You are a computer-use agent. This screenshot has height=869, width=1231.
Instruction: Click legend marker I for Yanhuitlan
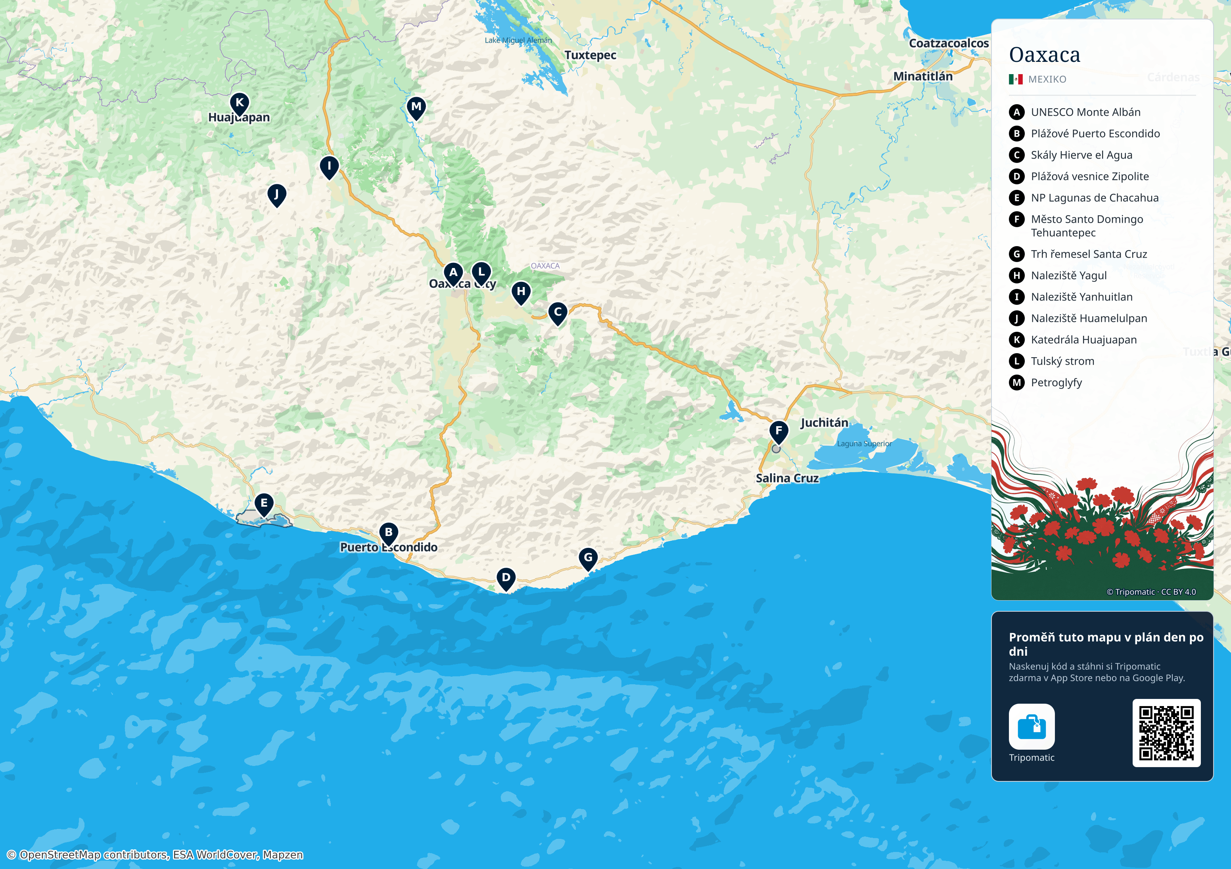point(1016,297)
